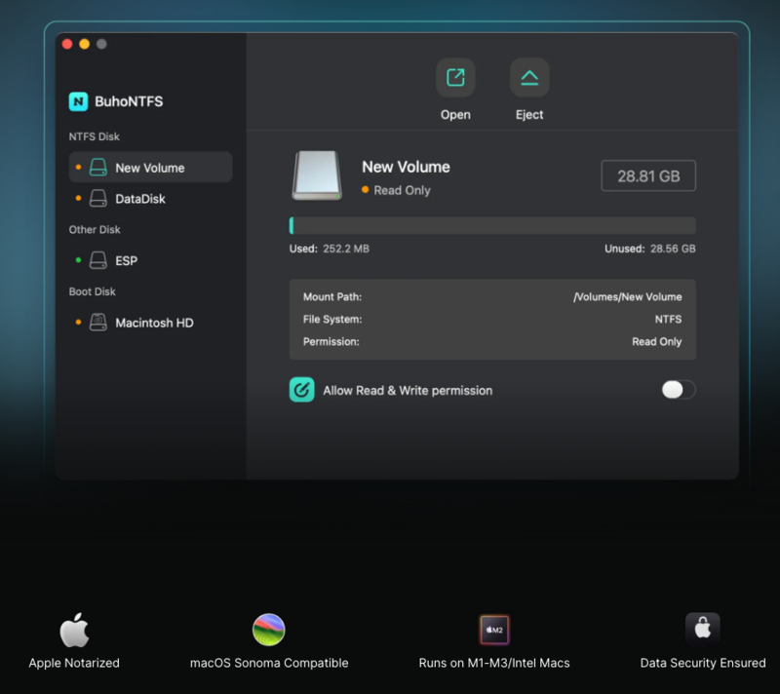The image size is (780, 694).
Task: Select New Volume in the sidebar
Action: click(150, 168)
